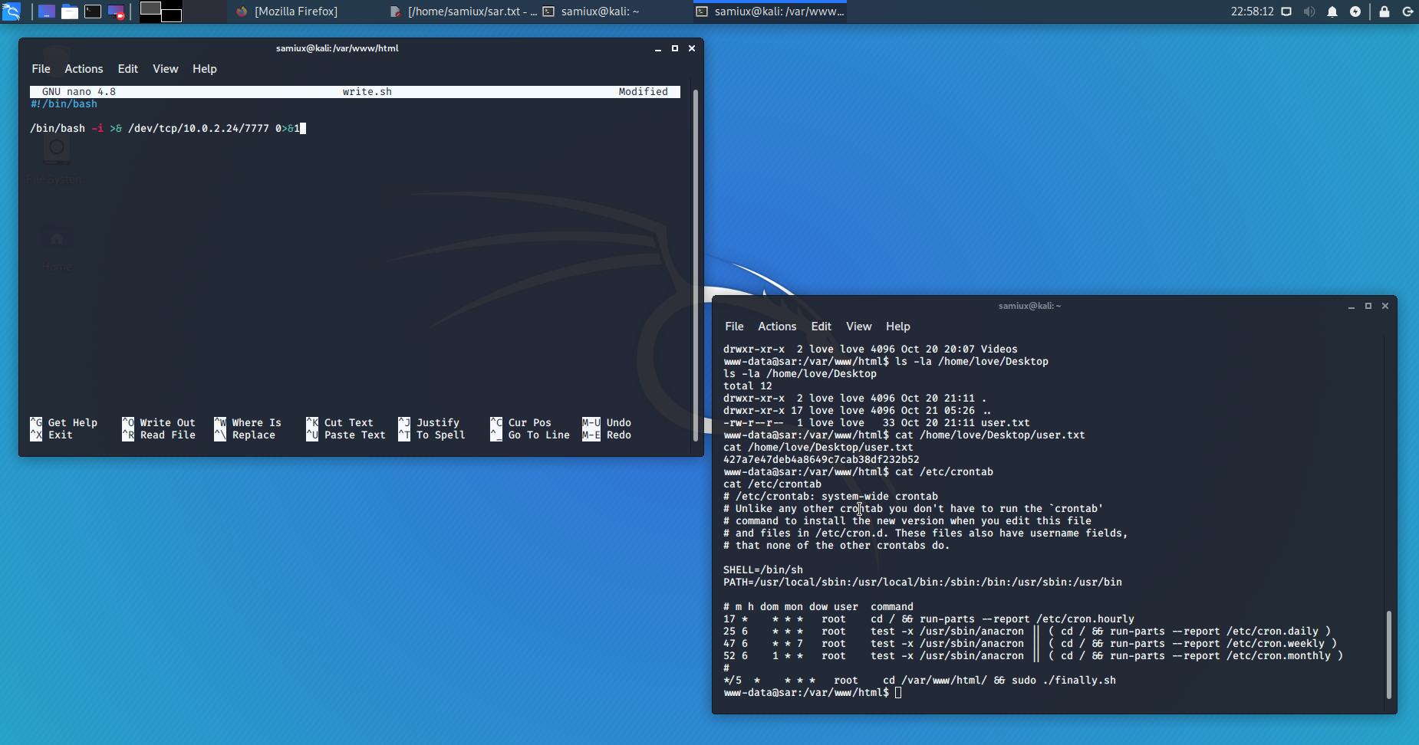Close the nano terminal window
The height and width of the screenshot is (745, 1419).
click(692, 48)
